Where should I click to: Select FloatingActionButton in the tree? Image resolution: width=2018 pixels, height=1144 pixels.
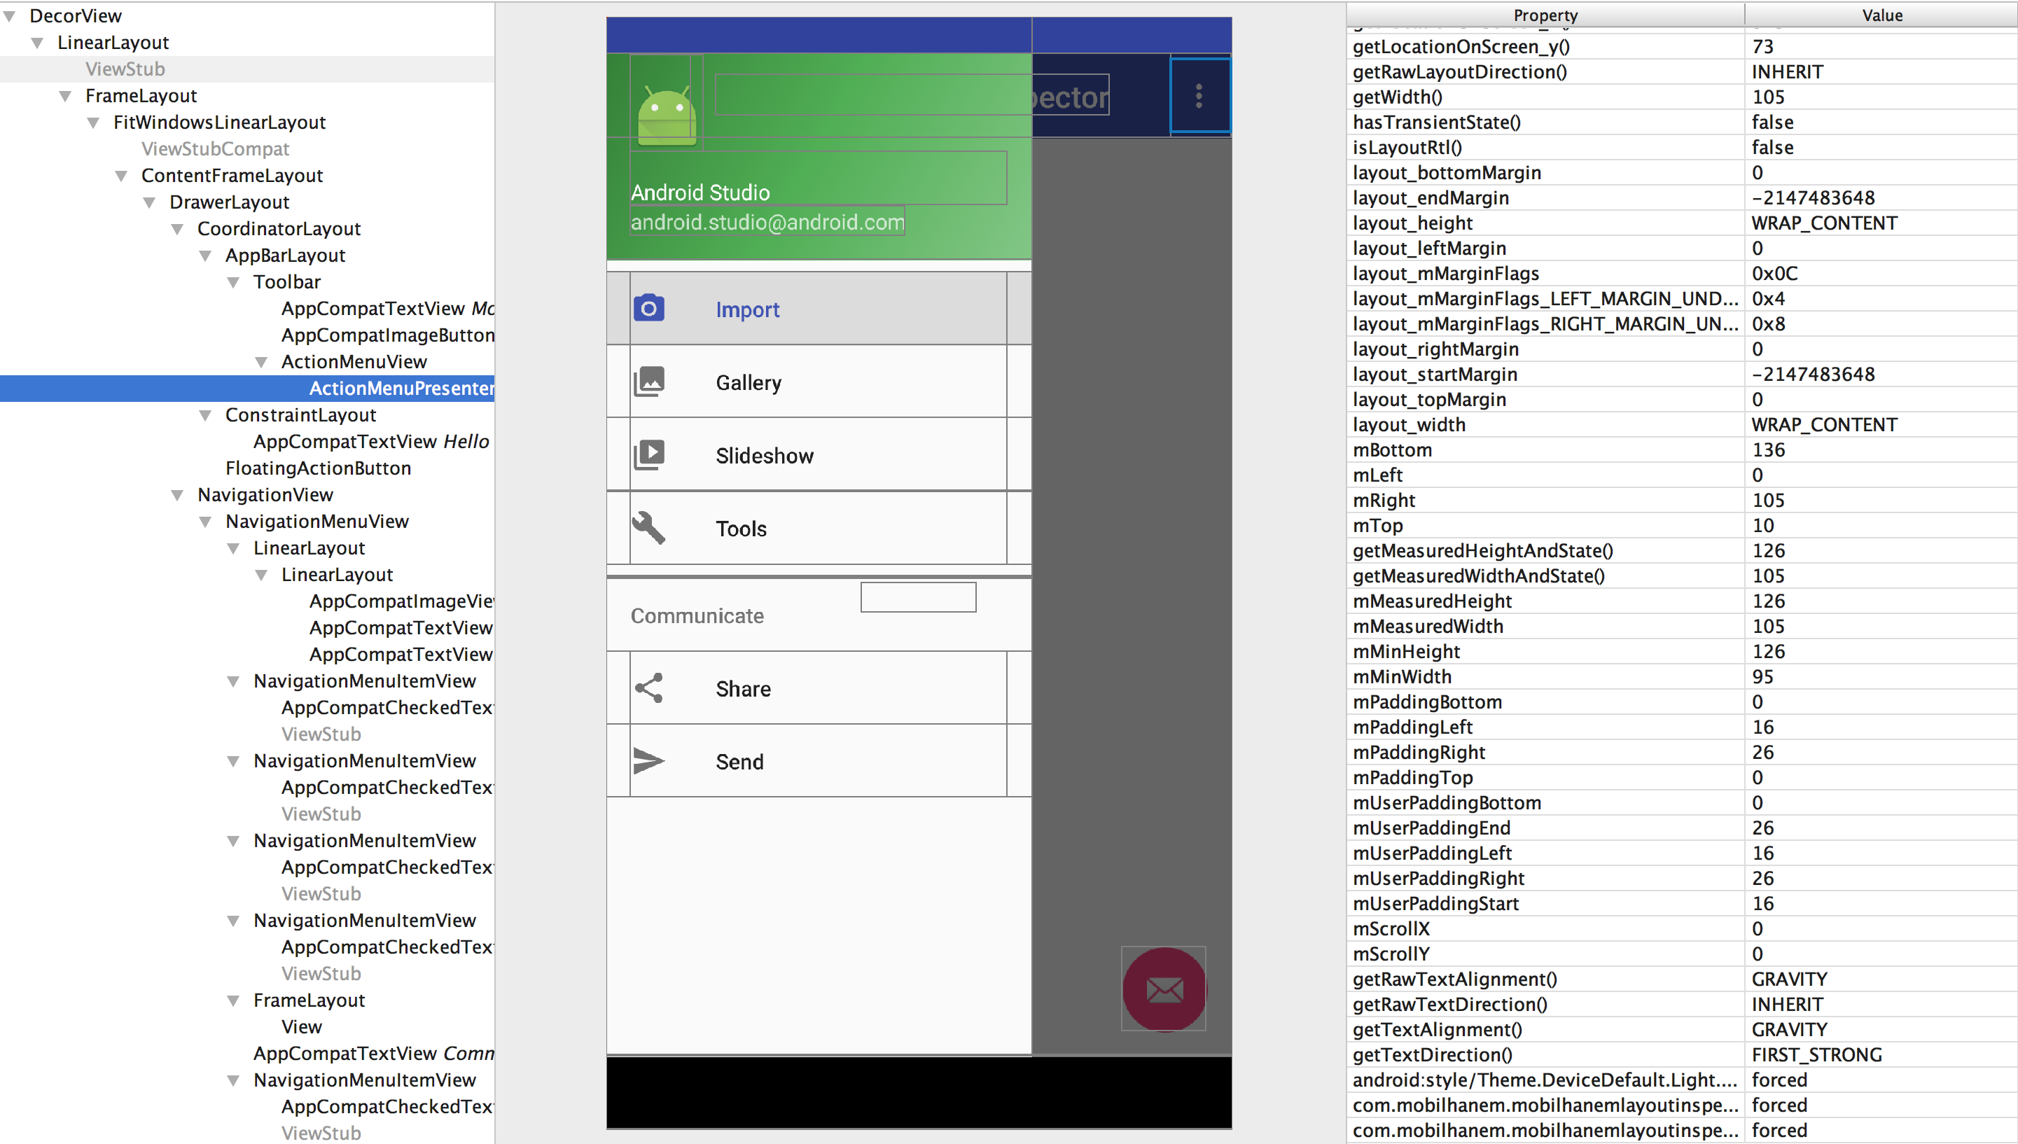coord(319,468)
